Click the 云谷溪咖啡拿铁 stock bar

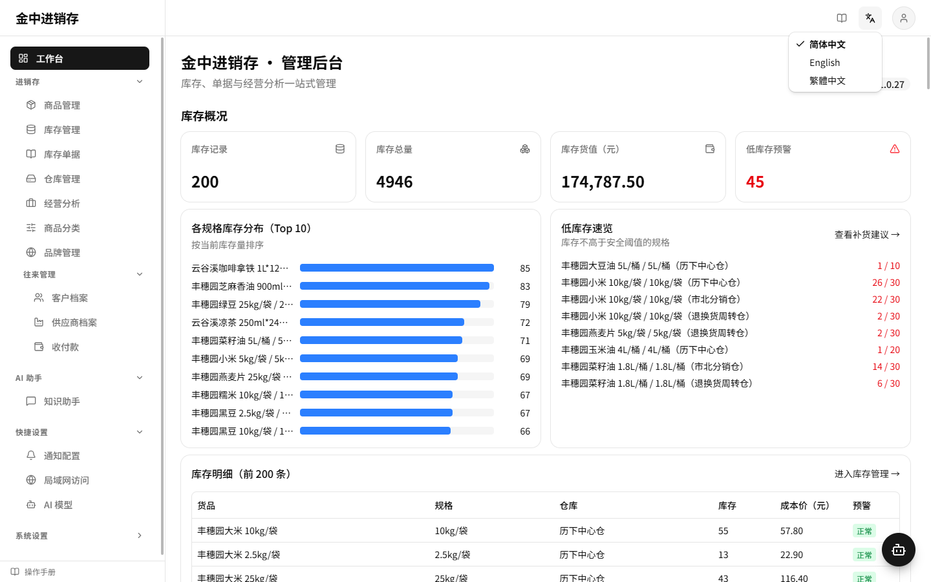coord(397,268)
